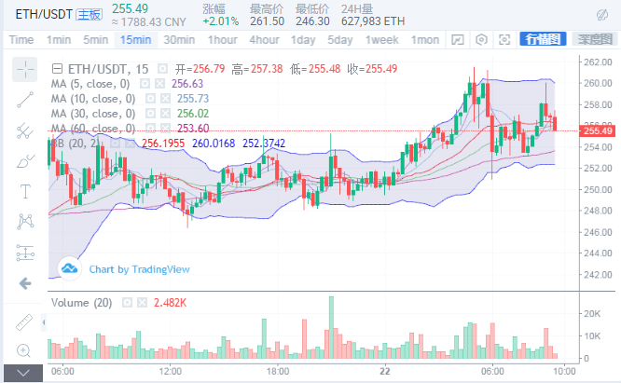The height and width of the screenshot is (383, 621).
Task: Click the MA (5, close, 0) legend label
Action: 90,84
